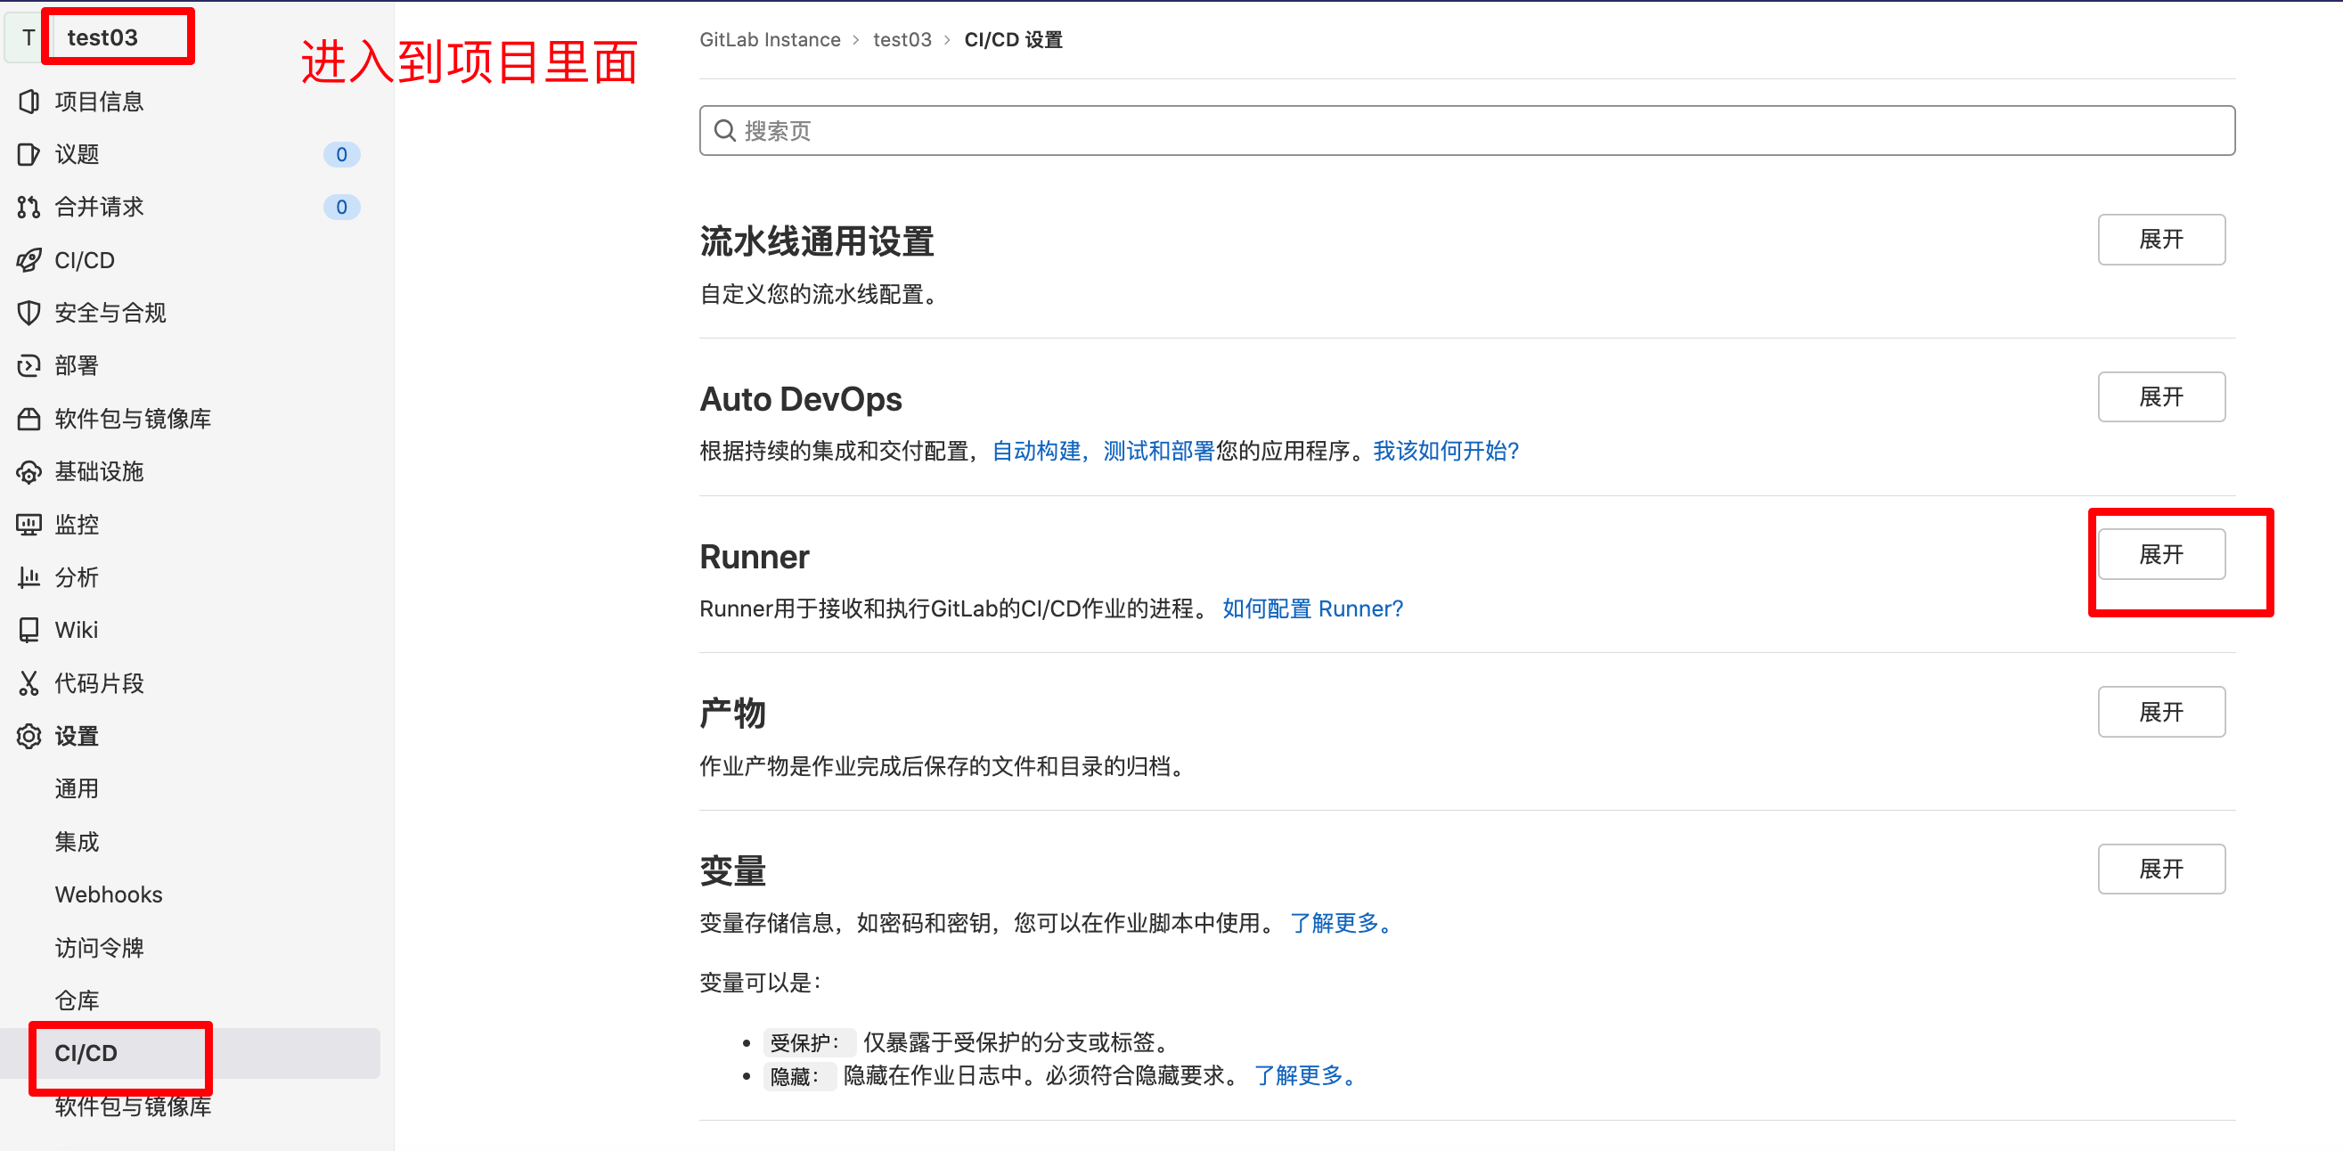Image resolution: width=2343 pixels, height=1151 pixels.
Task: Expand the artifacts (产物) section
Action: pyautogui.click(x=2160, y=712)
